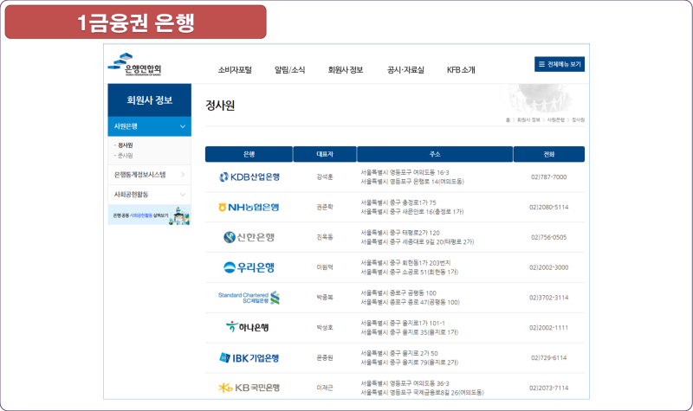Viewport: 693px width, 411px height.
Task: Click the 대표자 column header
Action: (325, 154)
